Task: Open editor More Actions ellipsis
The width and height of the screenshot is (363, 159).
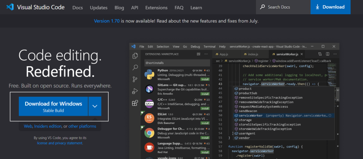Action: (335, 54)
